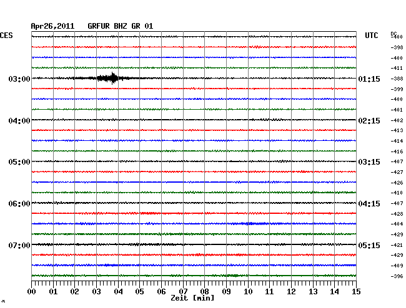Select the station header GRFUR BHZ GR 01
Image resolution: width=406 pixels, height=308 pixels.
pyautogui.click(x=121, y=26)
